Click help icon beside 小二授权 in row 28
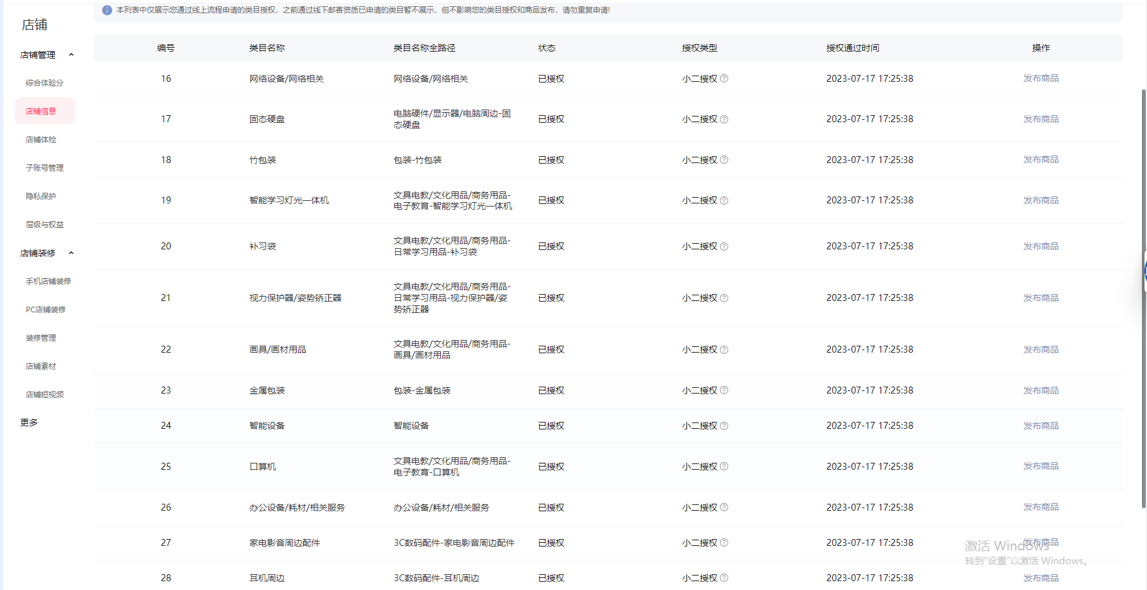This screenshot has width=1147, height=590. (x=724, y=578)
